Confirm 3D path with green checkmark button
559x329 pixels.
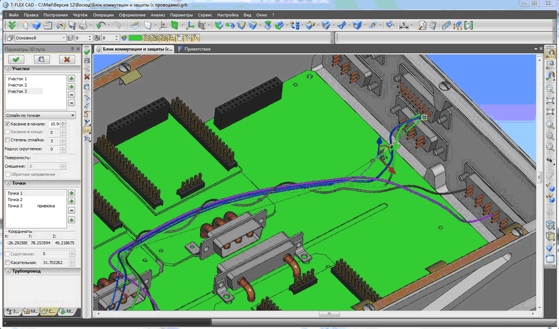coord(17,59)
